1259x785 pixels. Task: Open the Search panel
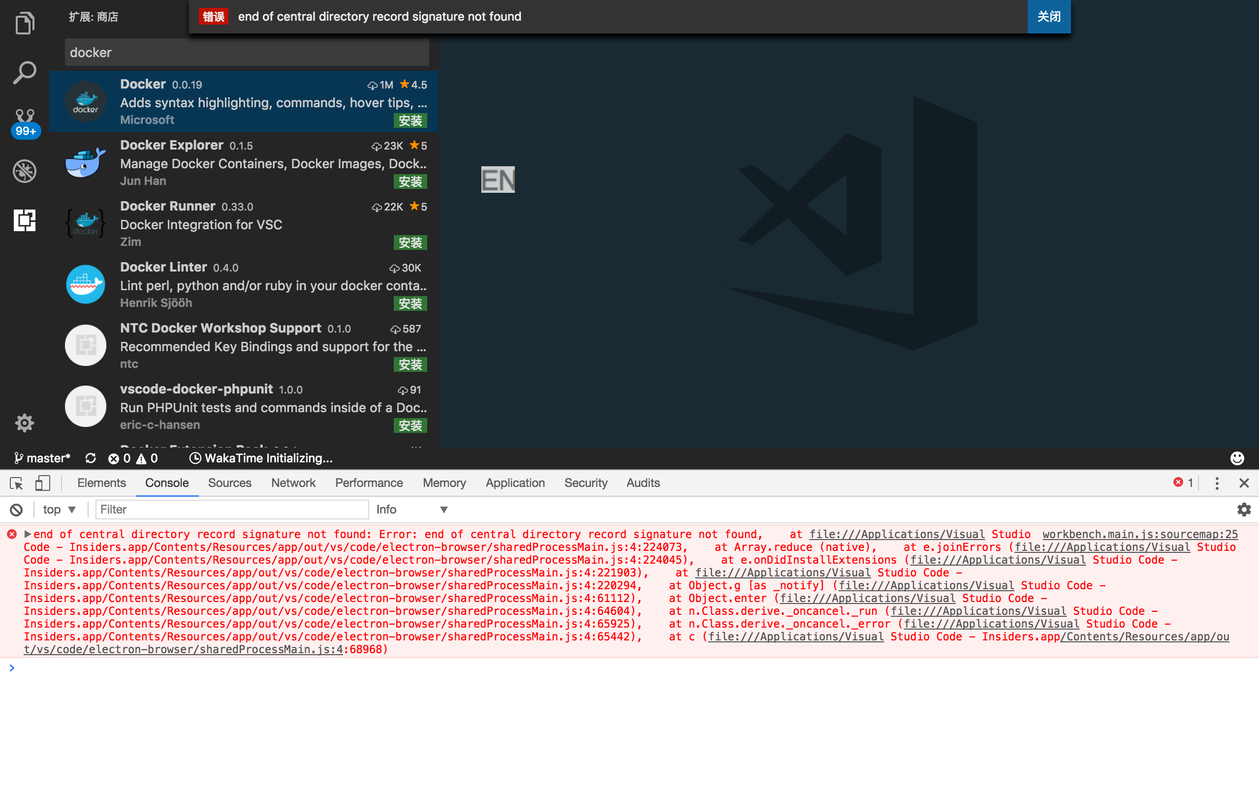[x=25, y=73]
